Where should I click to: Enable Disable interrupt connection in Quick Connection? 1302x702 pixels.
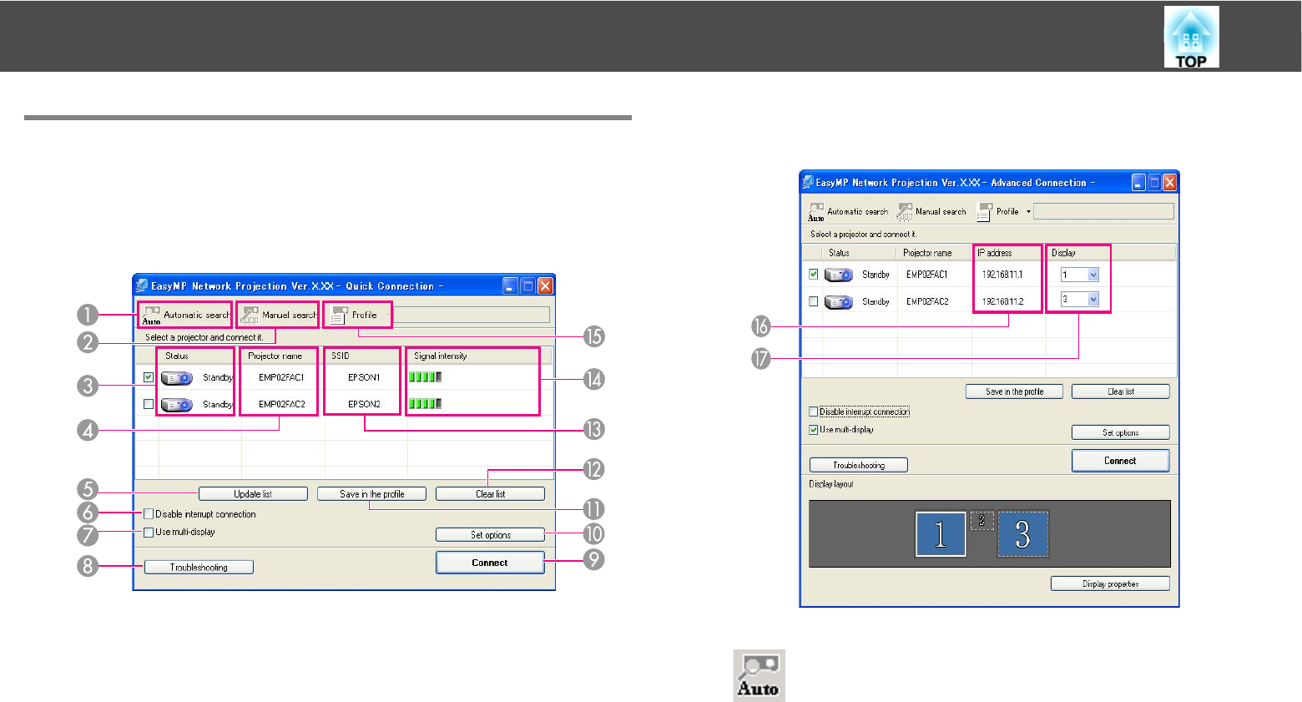point(149,514)
